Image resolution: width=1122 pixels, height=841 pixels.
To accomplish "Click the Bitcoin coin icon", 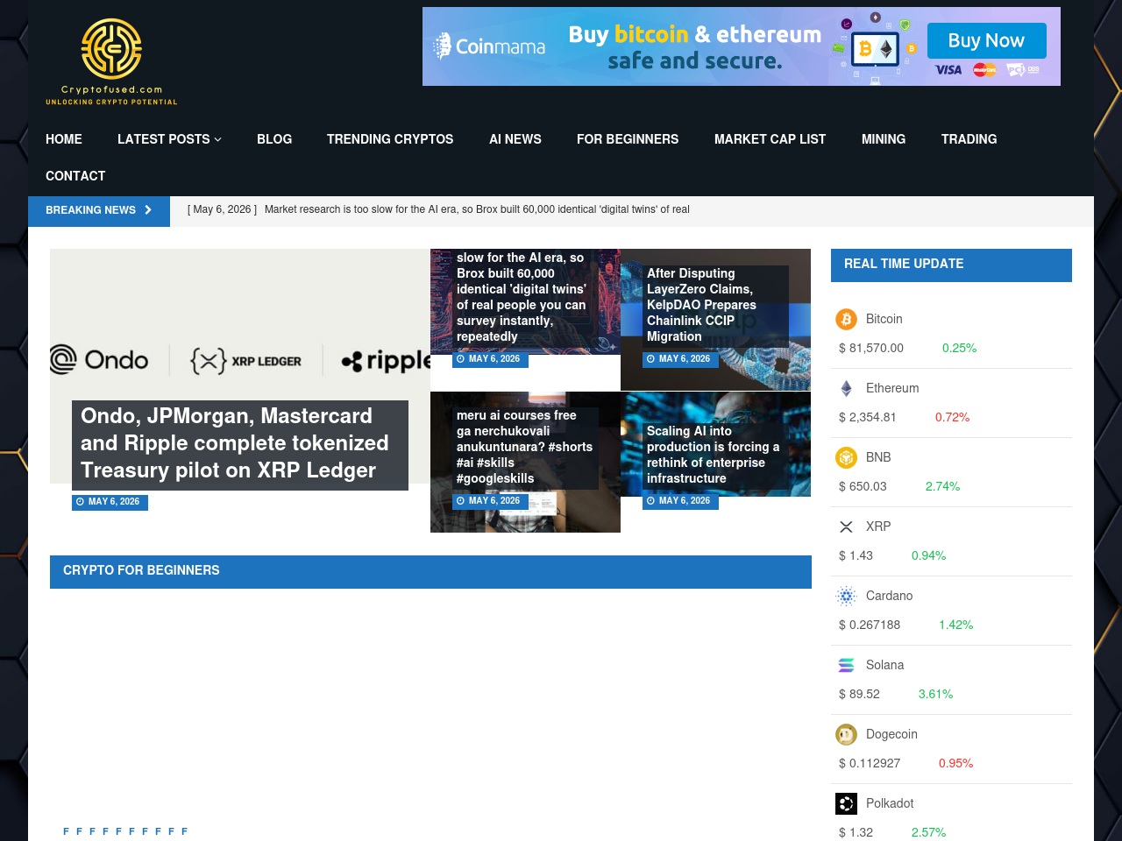I will click(846, 320).
